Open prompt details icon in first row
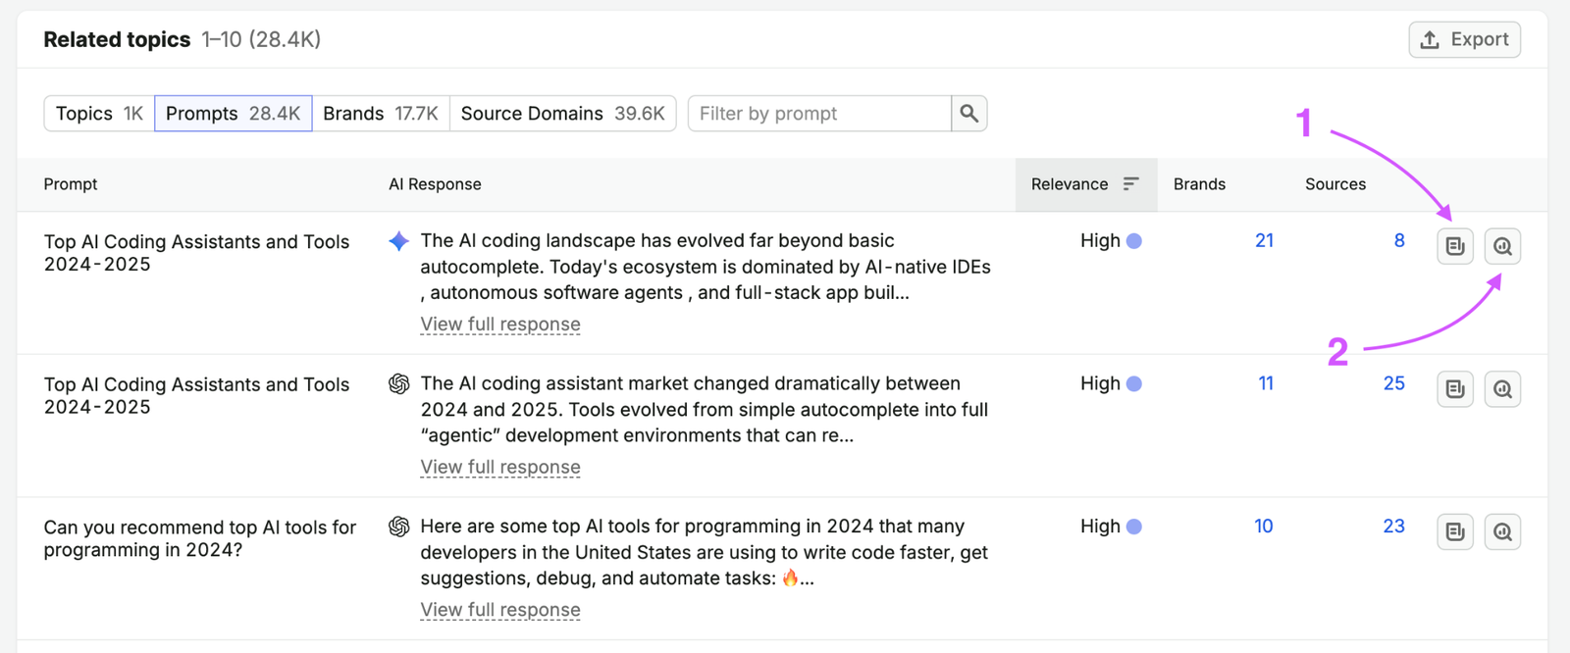This screenshot has height=653, width=1570. point(1455,246)
